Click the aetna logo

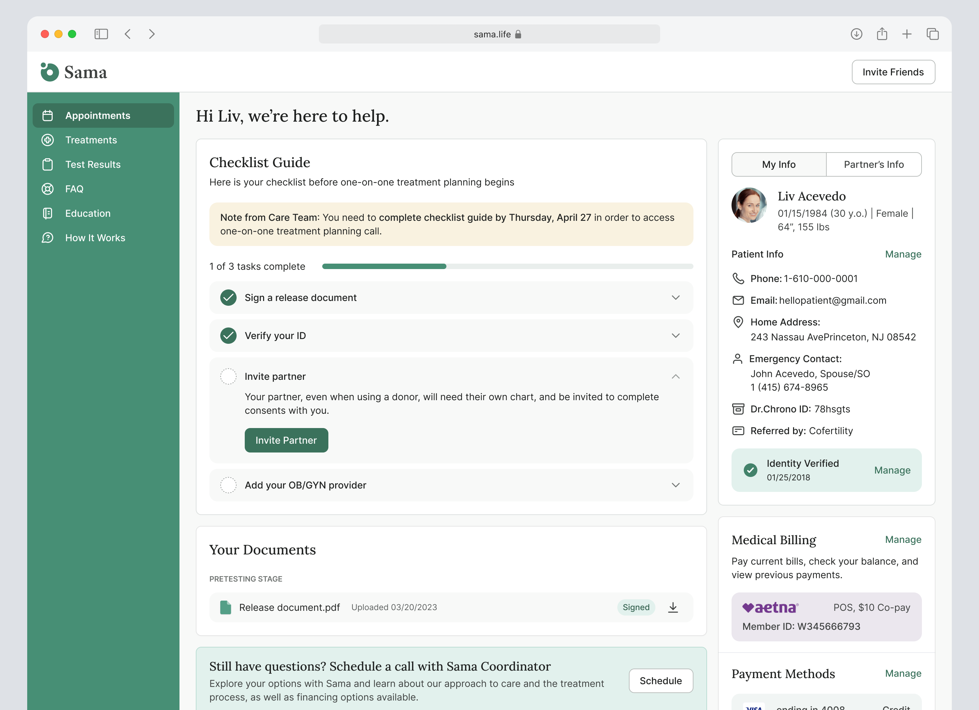(x=770, y=607)
